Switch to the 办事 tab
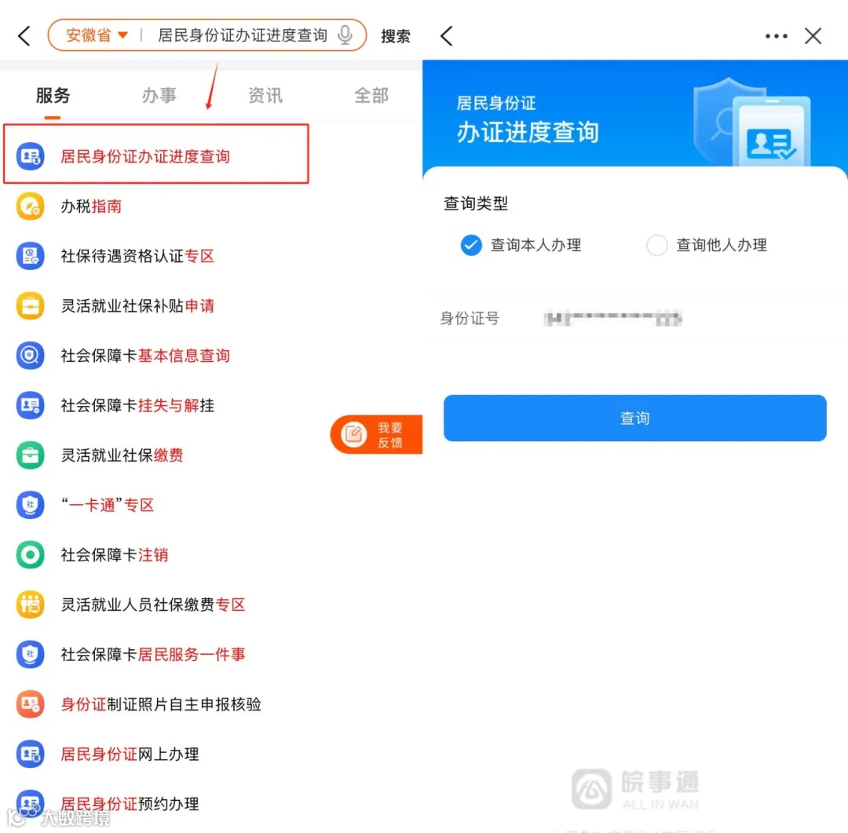The image size is (848, 833). [x=159, y=95]
